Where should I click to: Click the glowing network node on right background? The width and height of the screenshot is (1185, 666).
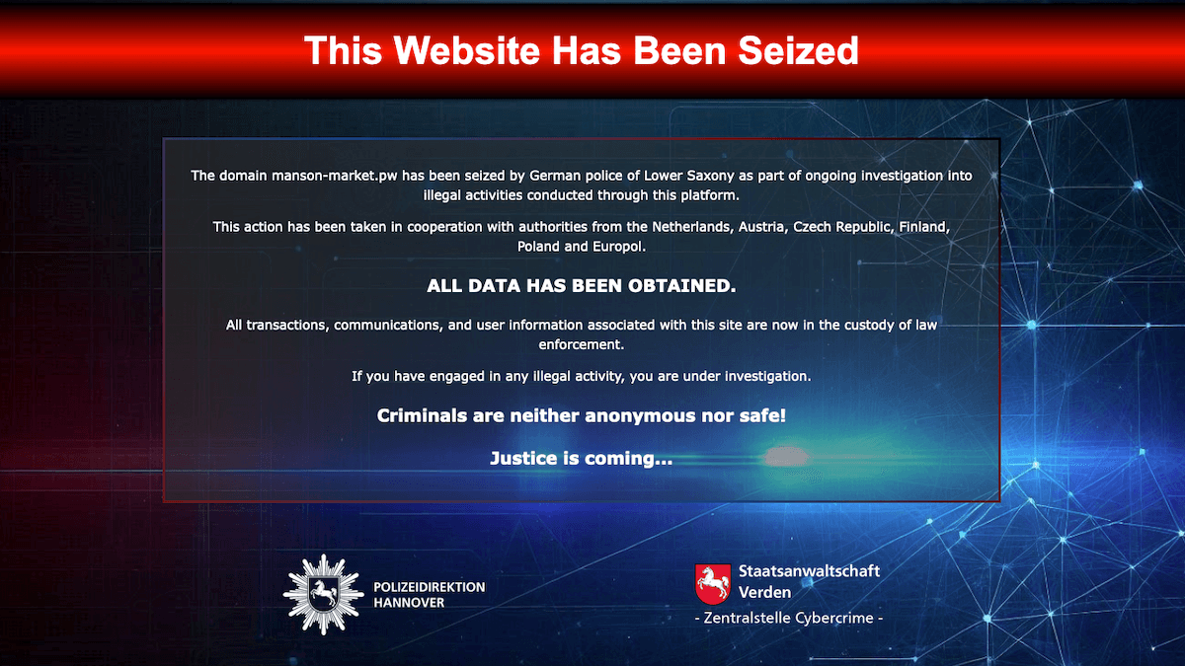click(x=1033, y=325)
